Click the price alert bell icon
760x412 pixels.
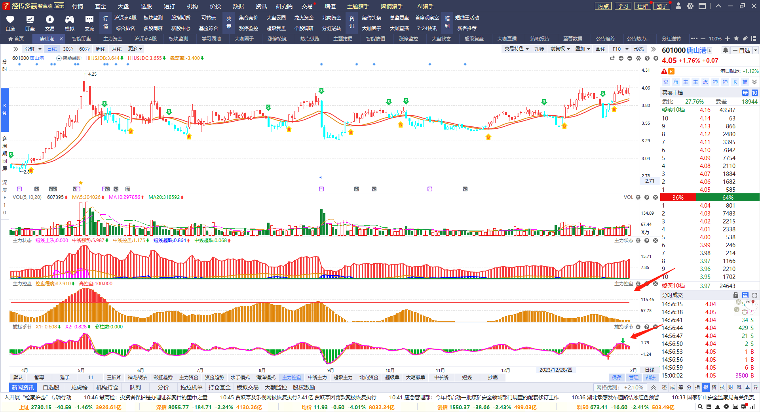coord(725,50)
